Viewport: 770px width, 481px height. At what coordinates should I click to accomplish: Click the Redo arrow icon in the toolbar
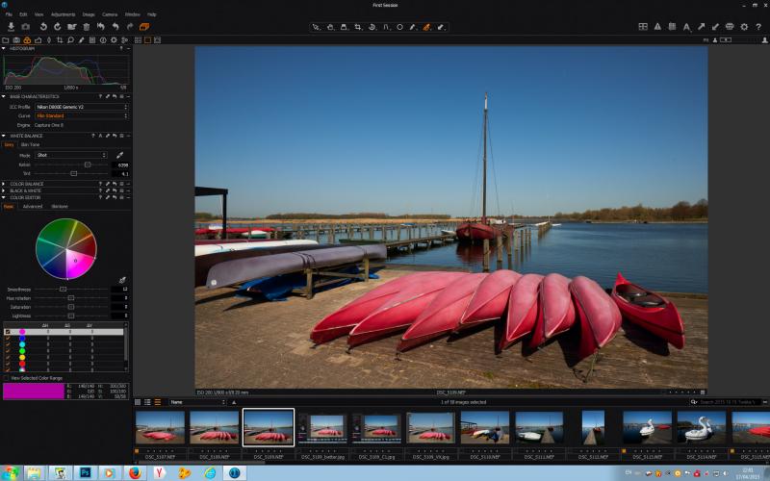point(130,27)
